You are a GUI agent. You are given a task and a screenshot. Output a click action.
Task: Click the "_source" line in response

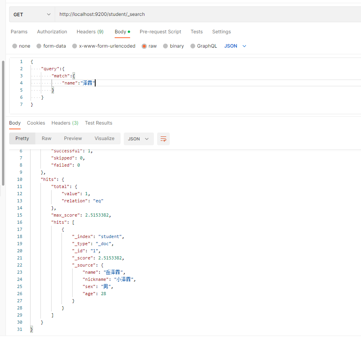(88, 265)
